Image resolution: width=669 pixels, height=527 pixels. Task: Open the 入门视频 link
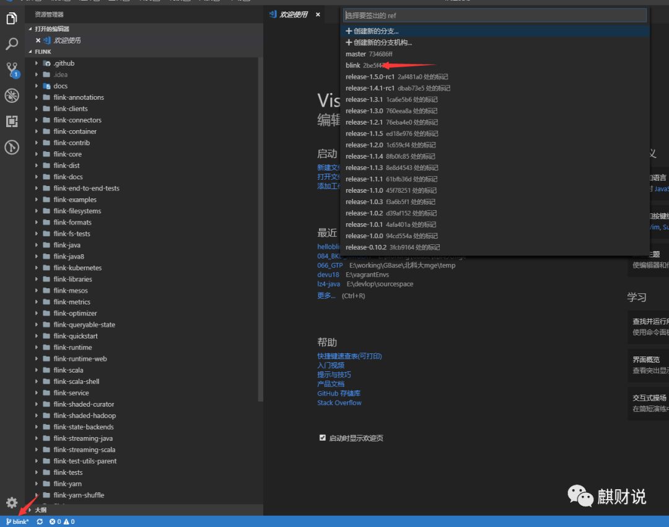[331, 366]
